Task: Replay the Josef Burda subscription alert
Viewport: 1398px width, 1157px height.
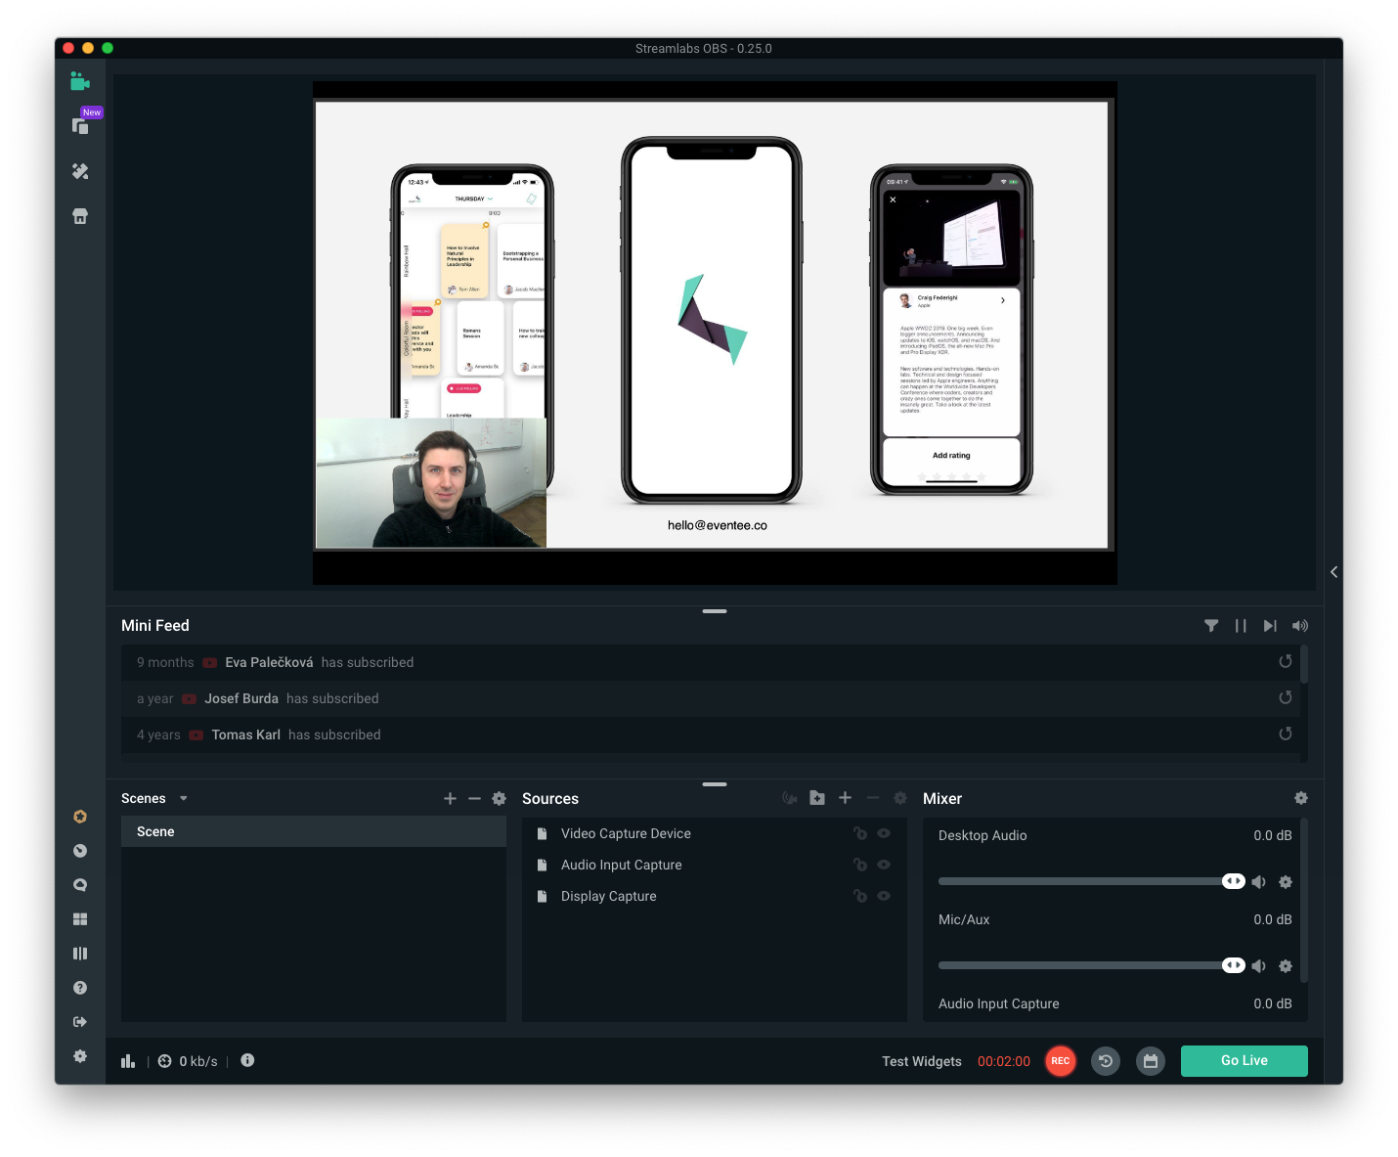Action: tap(1286, 698)
